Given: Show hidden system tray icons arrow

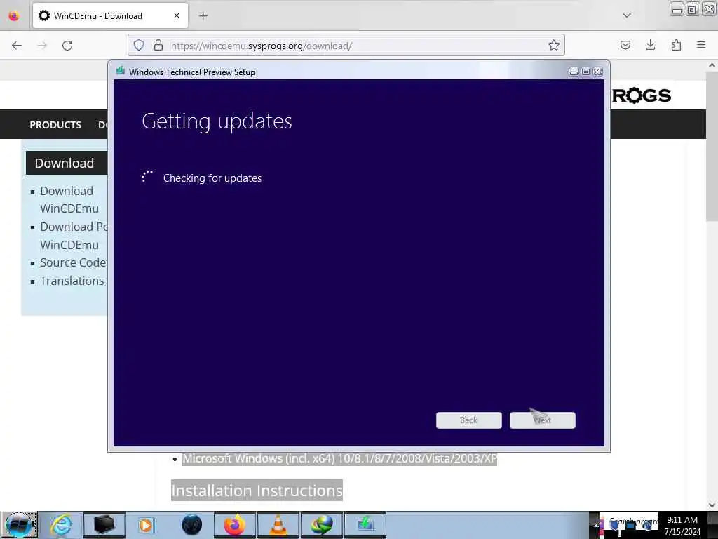Looking at the screenshot, I should tap(596, 525).
